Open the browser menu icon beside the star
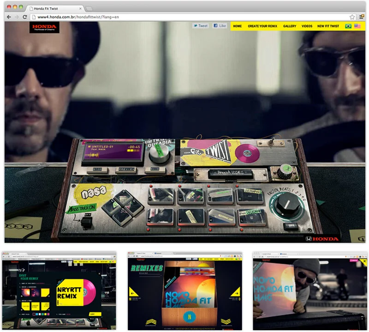 point(362,17)
